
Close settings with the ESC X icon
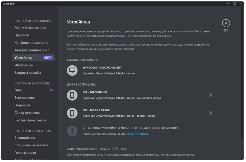click(x=226, y=23)
